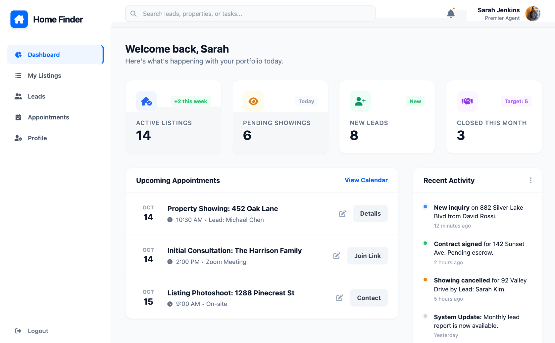Click the handshake icon on Closed This Month
Image resolution: width=555 pixels, height=343 pixels.
(x=467, y=101)
